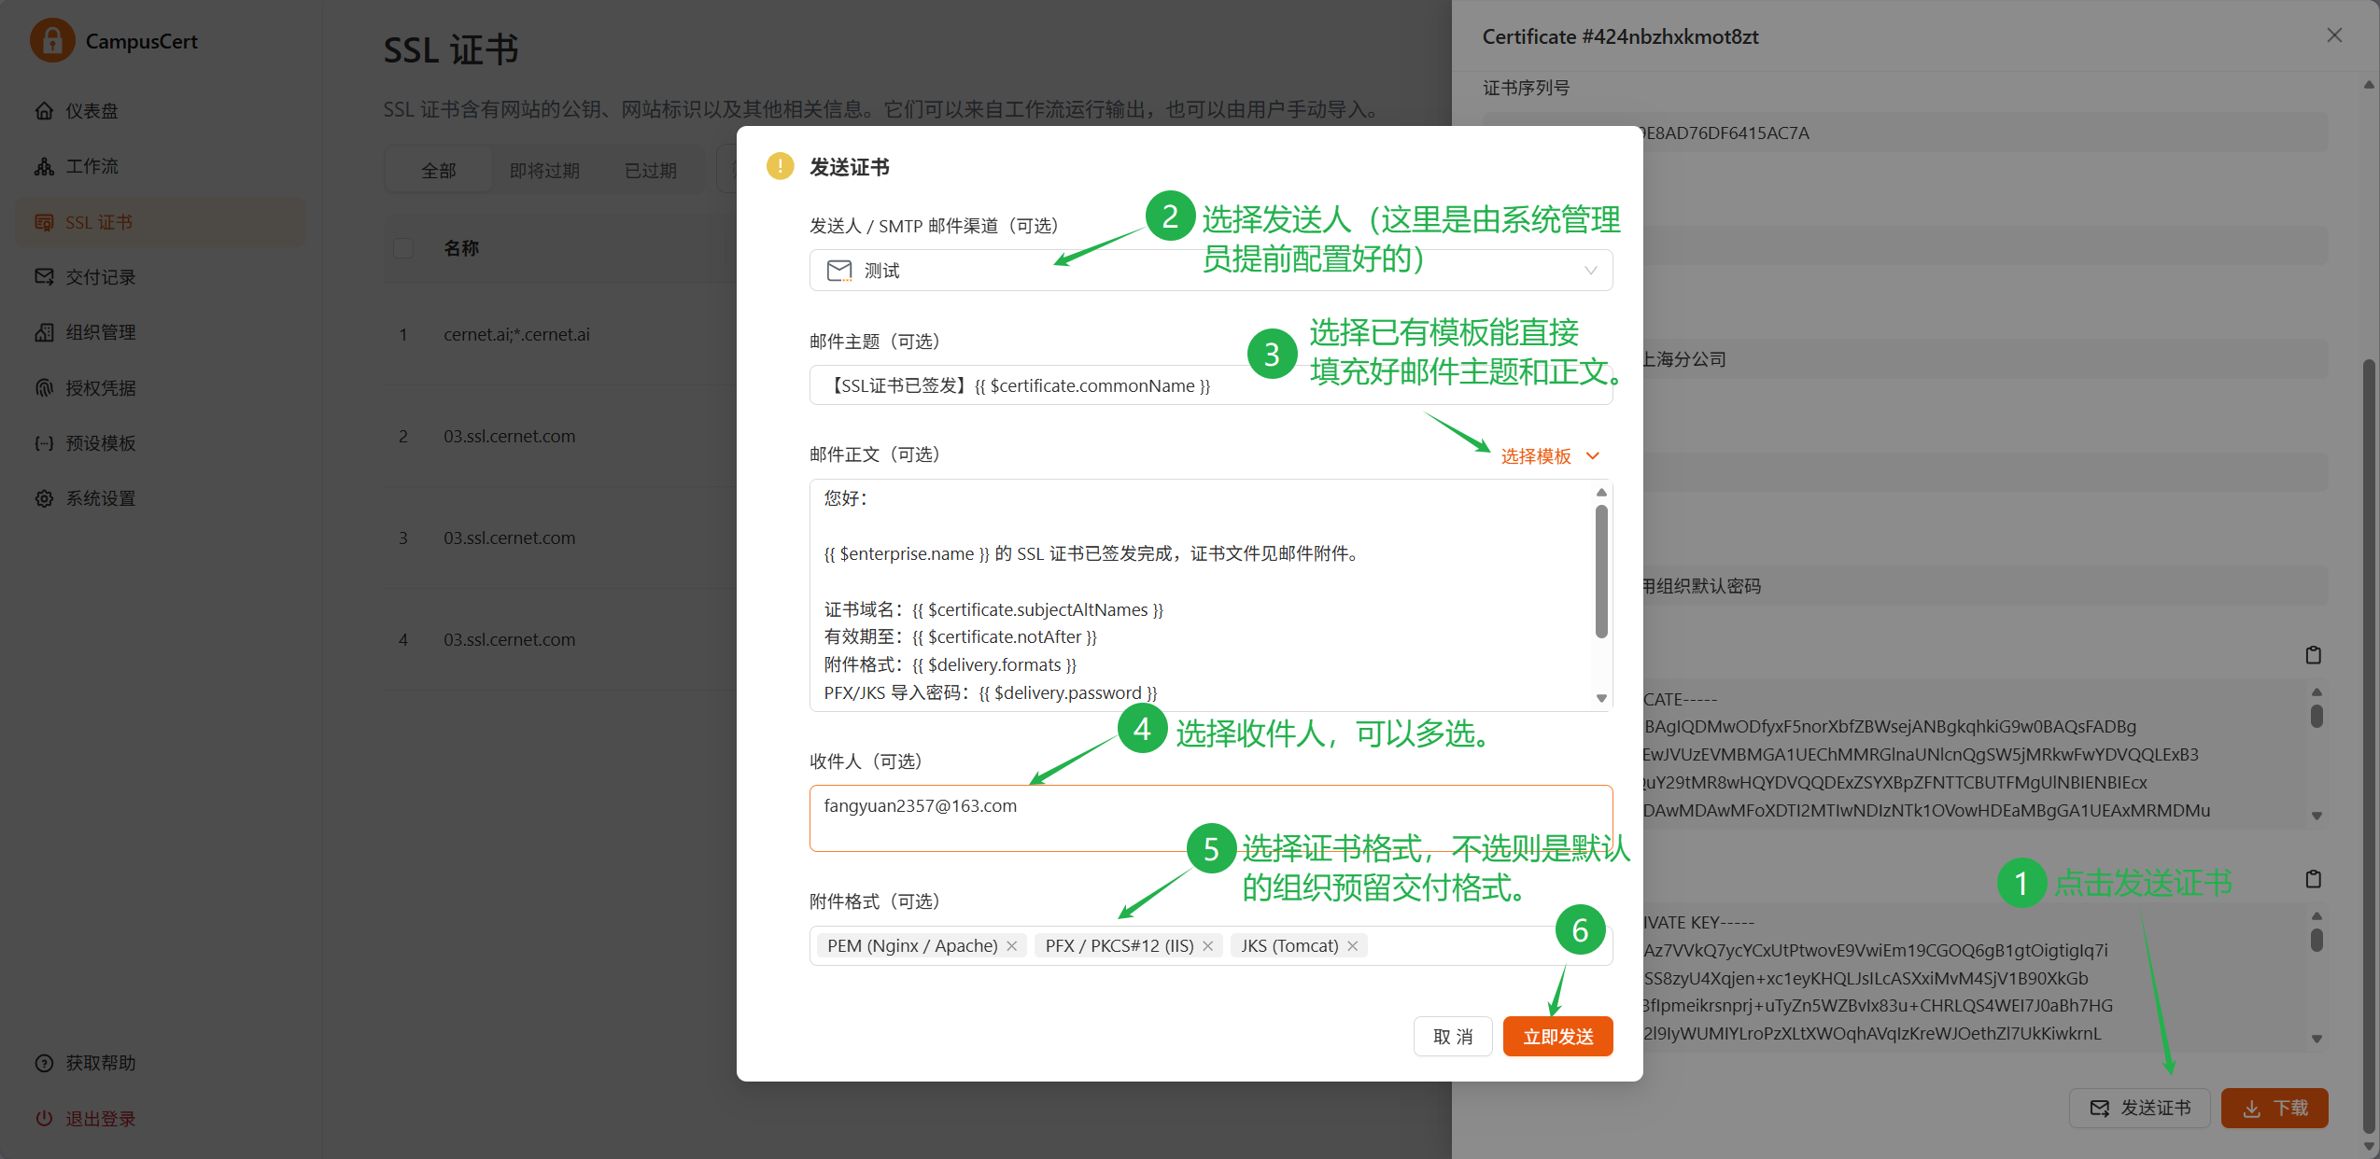Open the 交付记录 sidebar item
The height and width of the screenshot is (1159, 2380).
point(161,277)
